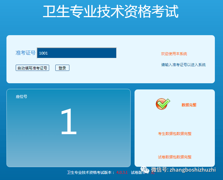The width and height of the screenshot is (223, 180).
Task: Click the orange 数据完整 status text
Action: tap(189, 105)
